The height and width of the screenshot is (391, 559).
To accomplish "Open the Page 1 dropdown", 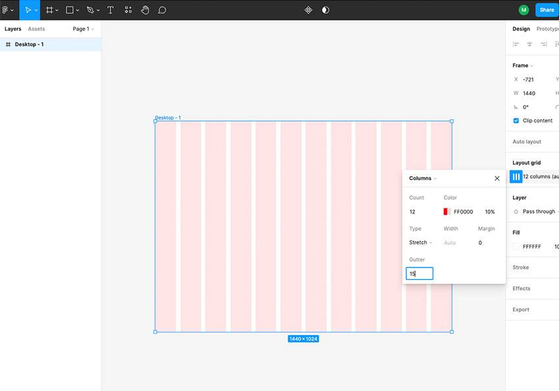I will coord(83,29).
